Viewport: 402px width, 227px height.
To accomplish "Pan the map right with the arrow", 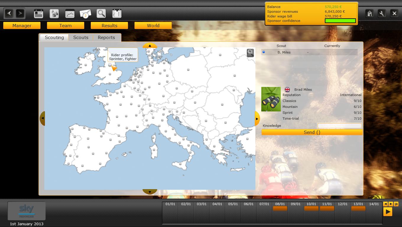I will point(257,119).
